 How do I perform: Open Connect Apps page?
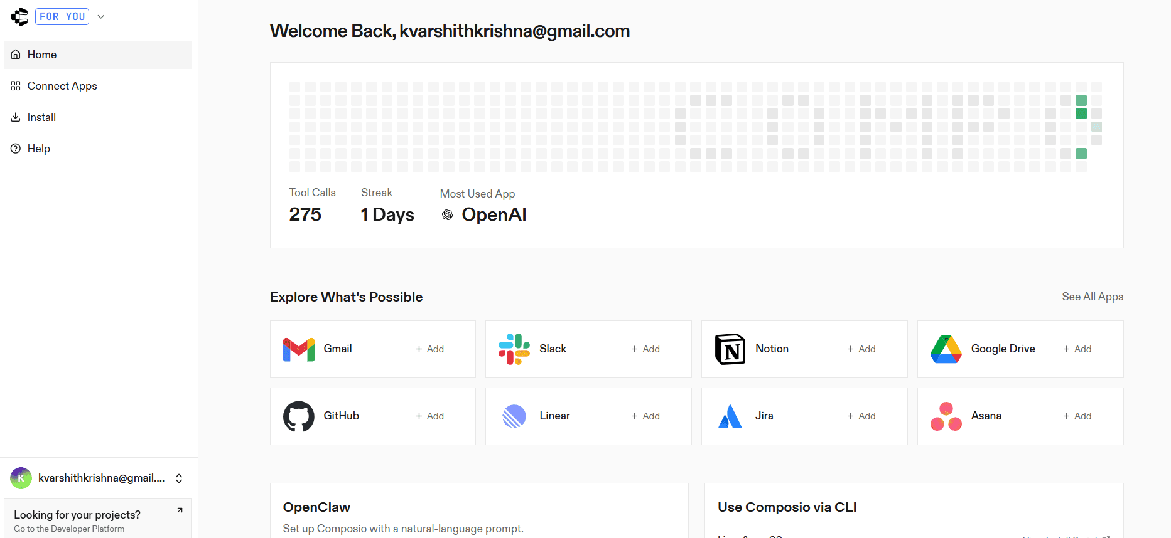(97, 86)
